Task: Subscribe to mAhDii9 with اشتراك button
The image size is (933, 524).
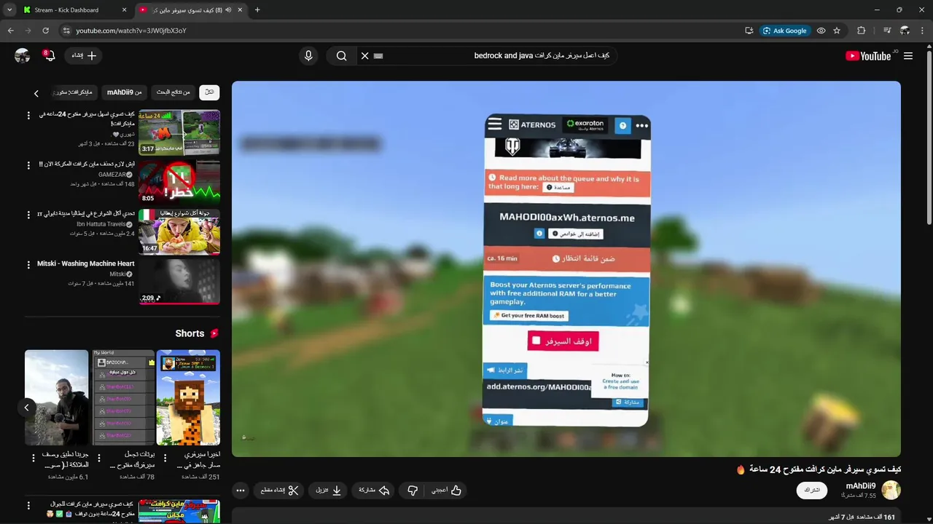Action: point(812,491)
